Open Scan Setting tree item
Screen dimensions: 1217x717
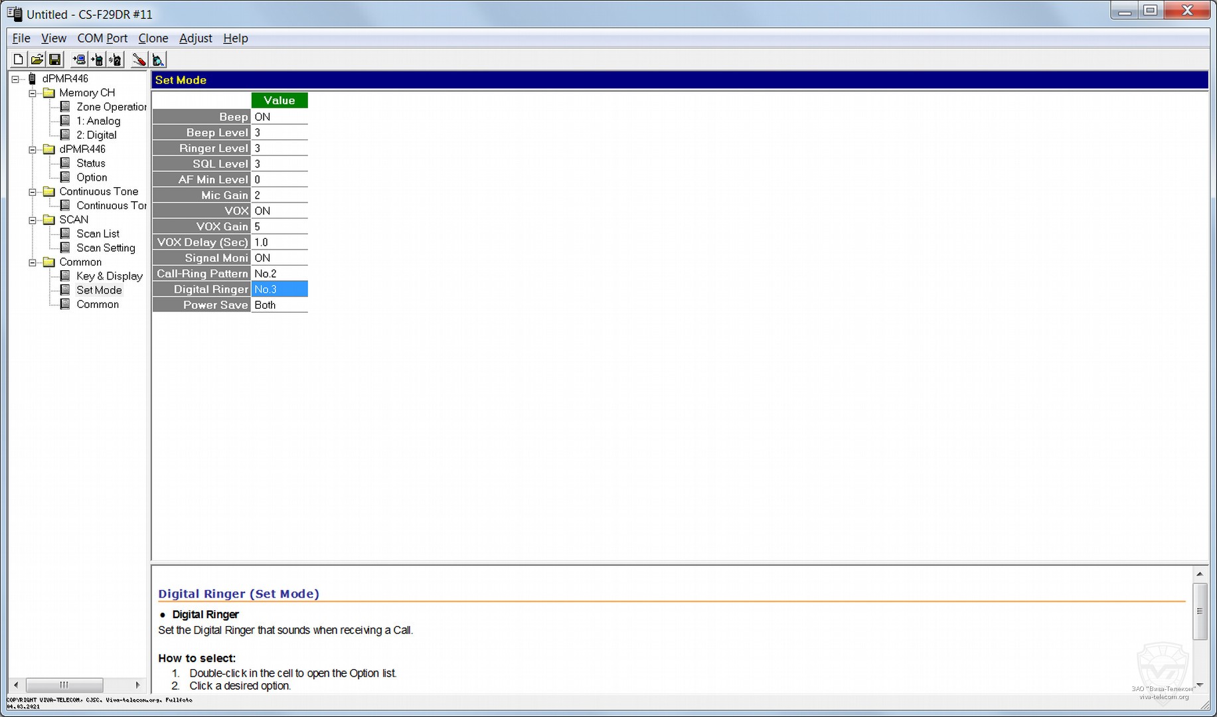tap(106, 248)
